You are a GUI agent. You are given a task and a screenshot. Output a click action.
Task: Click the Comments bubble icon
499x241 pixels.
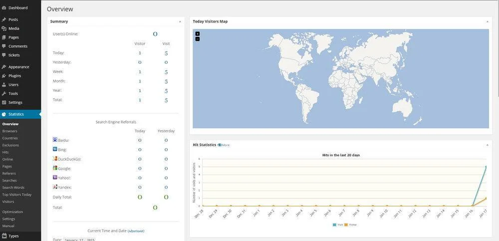4,46
